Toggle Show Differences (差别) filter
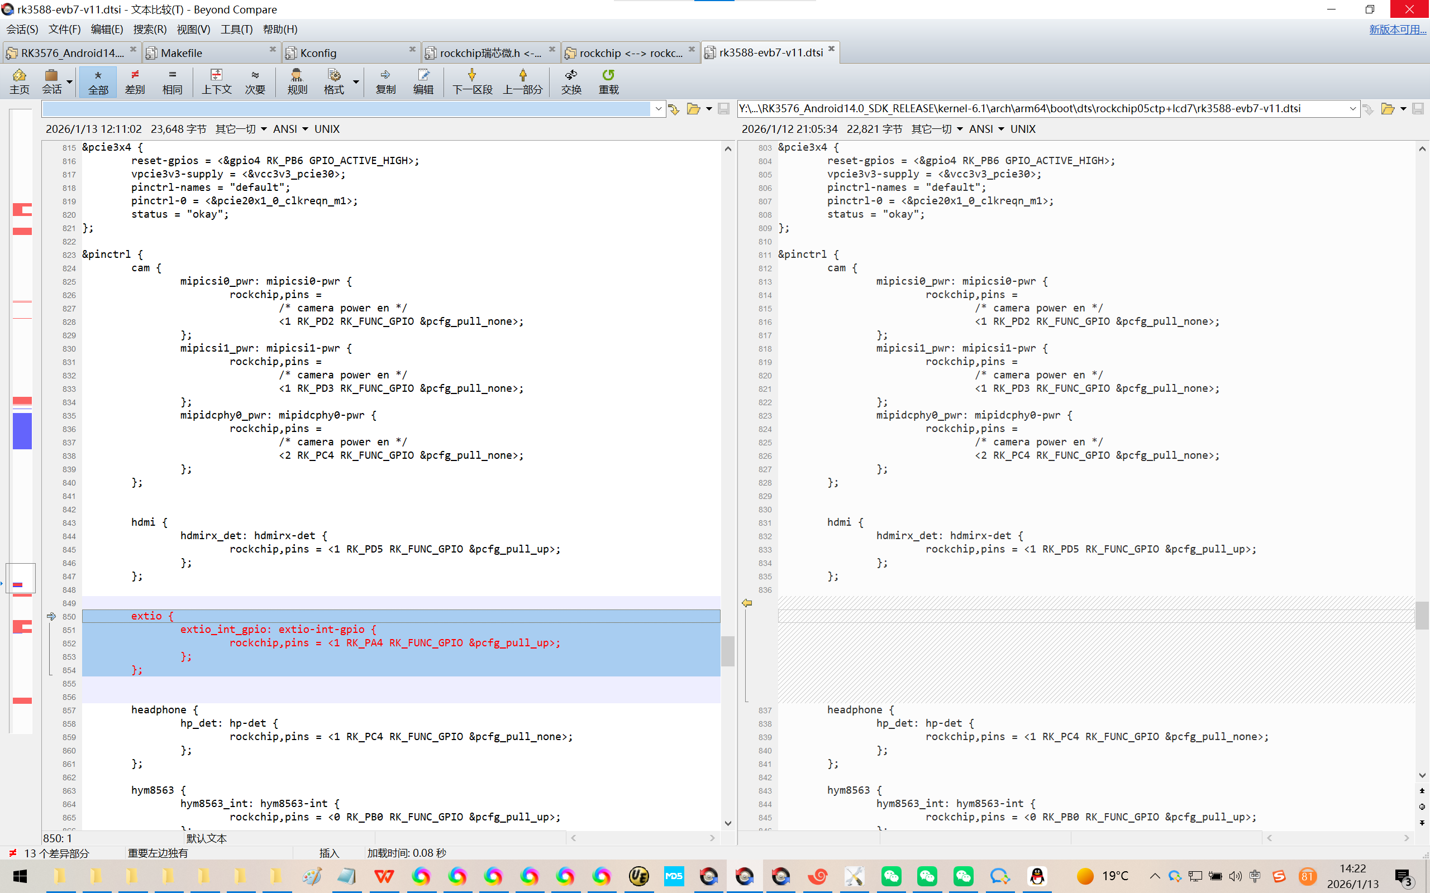This screenshot has height=893, width=1430. (x=135, y=81)
